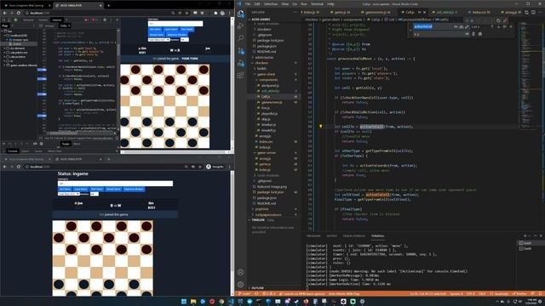Open a new tab in top Chrome window
Screen dimensions: 545x306
pyautogui.click(x=109, y=6)
